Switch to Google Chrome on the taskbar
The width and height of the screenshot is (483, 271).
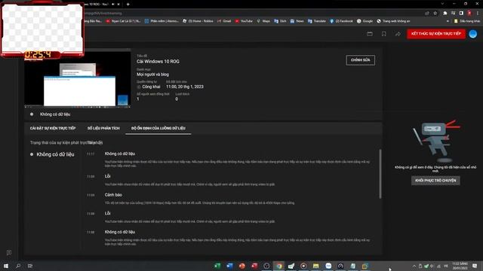click(278, 266)
